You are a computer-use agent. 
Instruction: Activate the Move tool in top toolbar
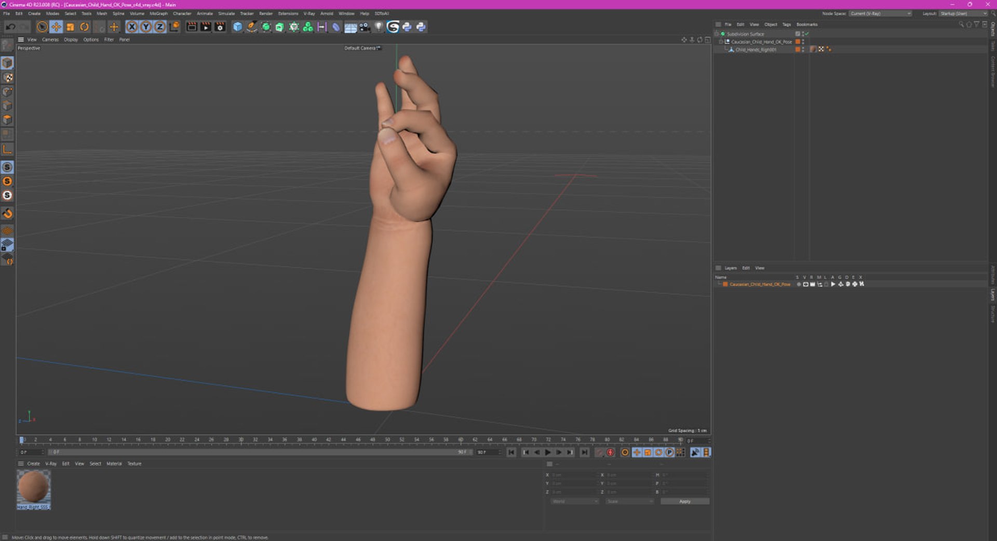click(x=56, y=27)
